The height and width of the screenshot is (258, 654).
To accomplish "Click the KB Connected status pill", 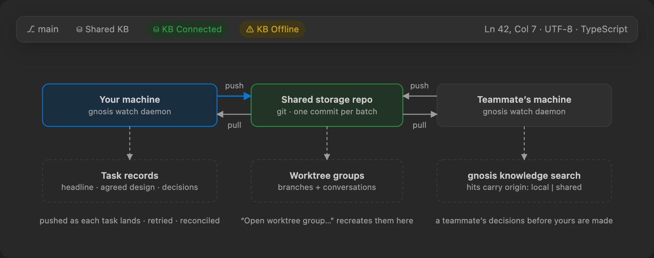I will (x=187, y=29).
